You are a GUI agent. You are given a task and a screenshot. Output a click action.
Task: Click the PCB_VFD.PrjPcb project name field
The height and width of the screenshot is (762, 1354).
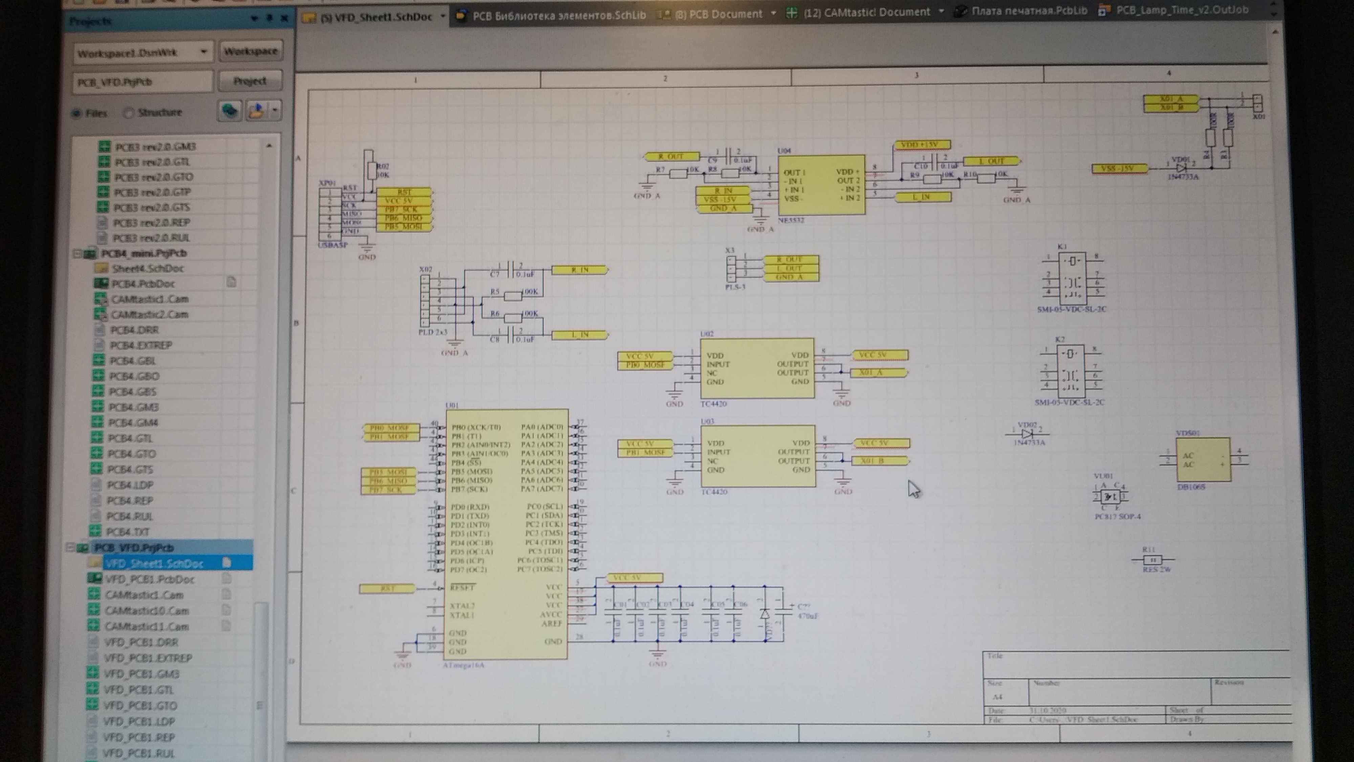pyautogui.click(x=142, y=82)
